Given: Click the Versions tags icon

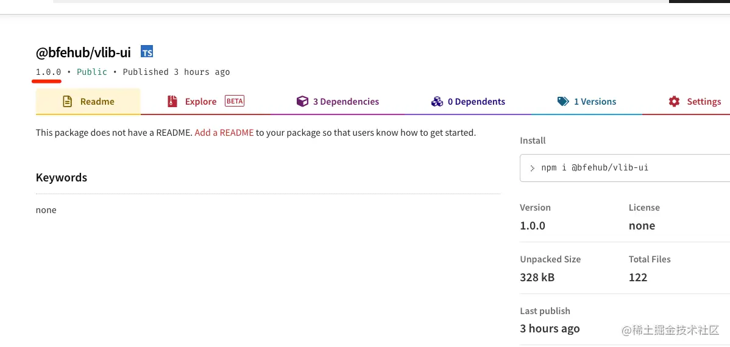Looking at the screenshot, I should 563,102.
